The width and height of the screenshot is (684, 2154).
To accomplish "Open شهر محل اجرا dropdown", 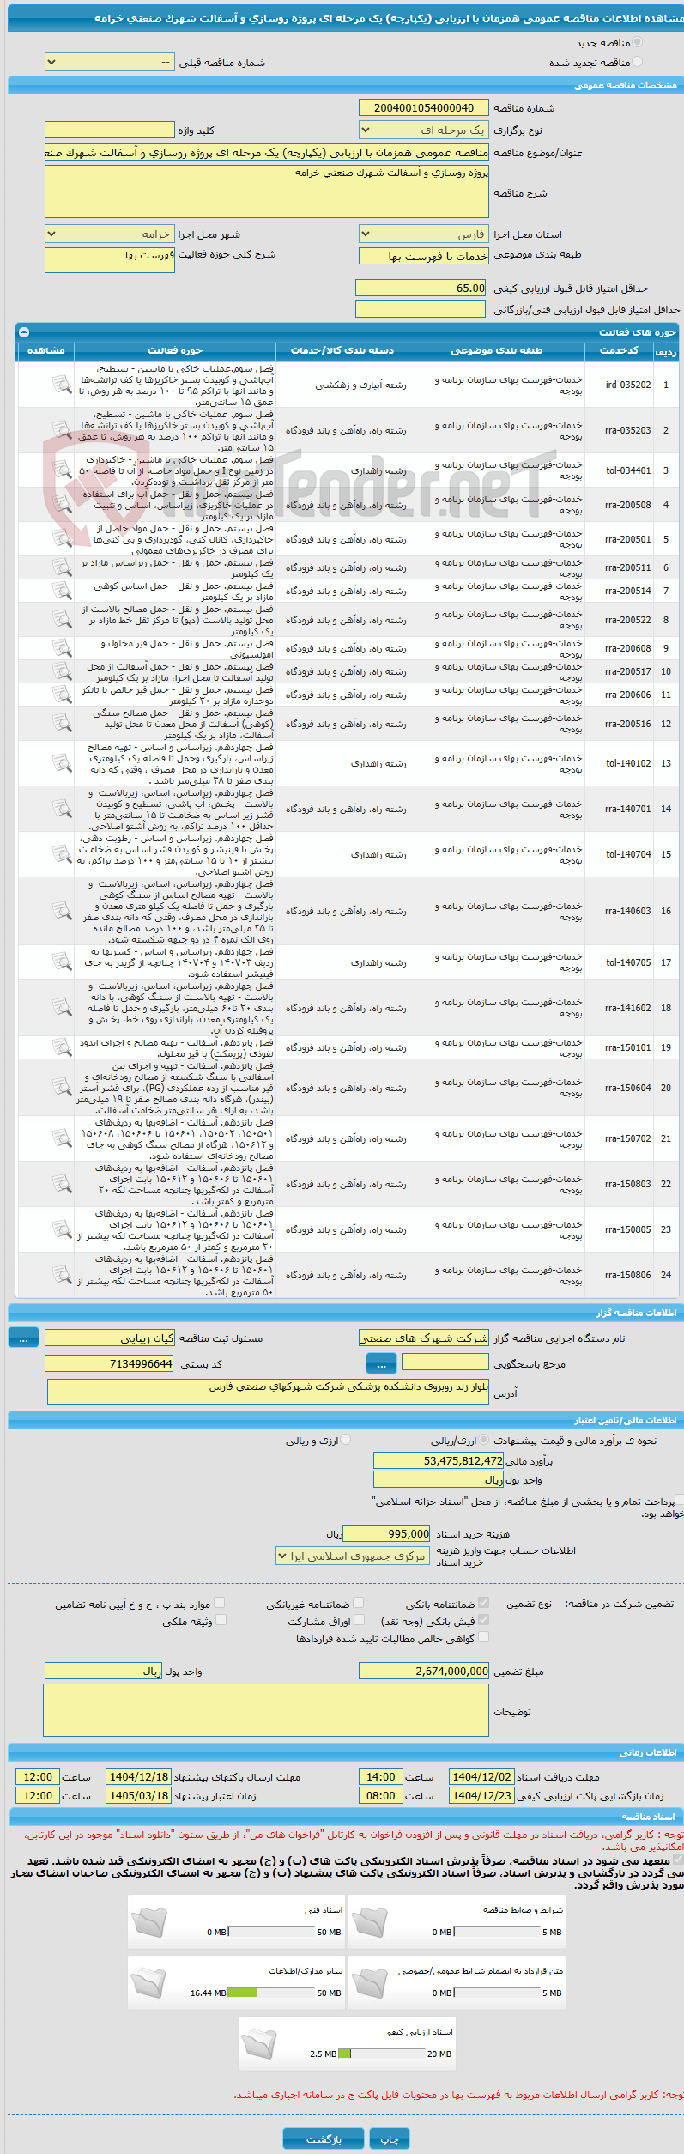I will pos(109,234).
